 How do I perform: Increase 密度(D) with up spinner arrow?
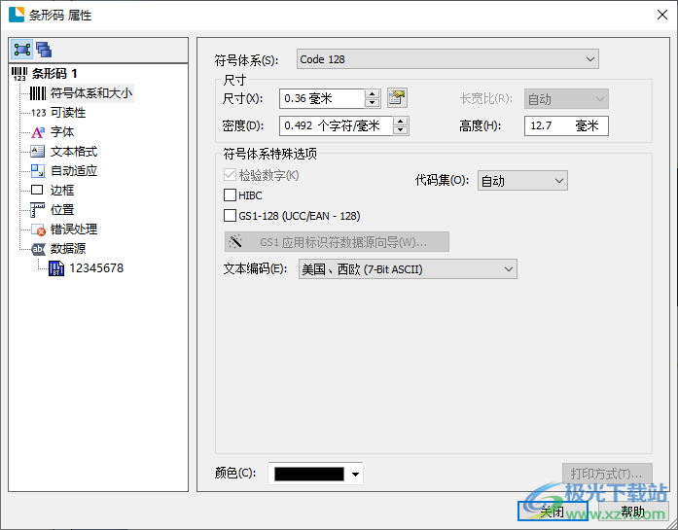(x=401, y=122)
